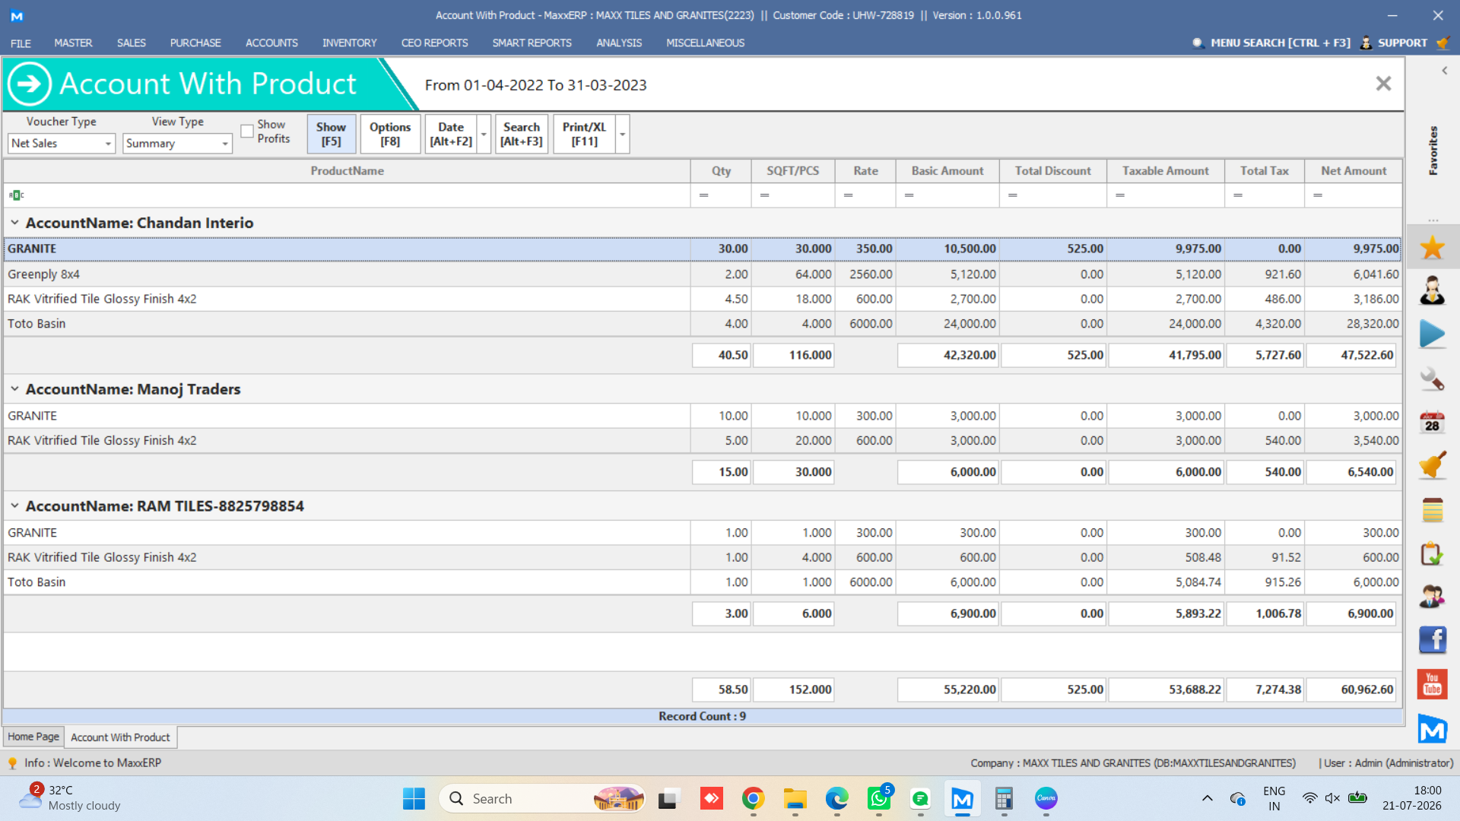Viewport: 1460px width, 821px height.
Task: Select the Account With Product tab
Action: click(x=120, y=737)
